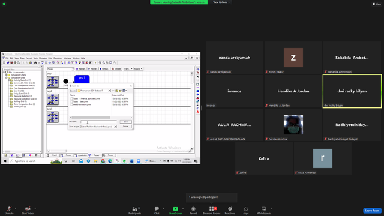384x216 pixels.
Task: Click the Windows Start button in shared screen
Action: tap(5, 161)
